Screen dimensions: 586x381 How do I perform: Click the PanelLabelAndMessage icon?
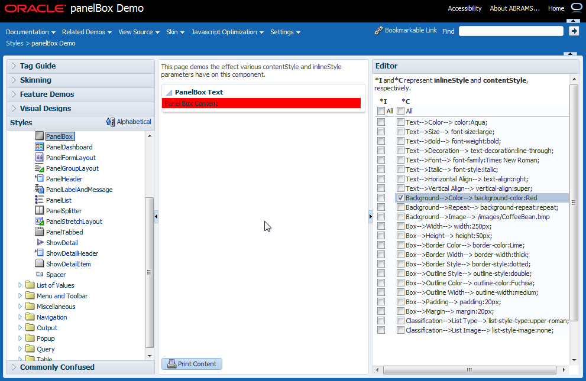tap(39, 189)
